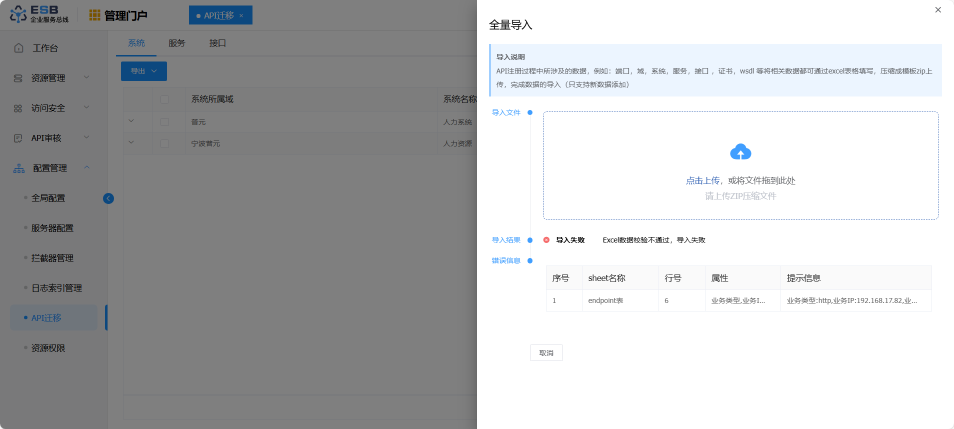Expand the 资源管理 menu chevron
The width and height of the screenshot is (954, 429).
tap(86, 77)
